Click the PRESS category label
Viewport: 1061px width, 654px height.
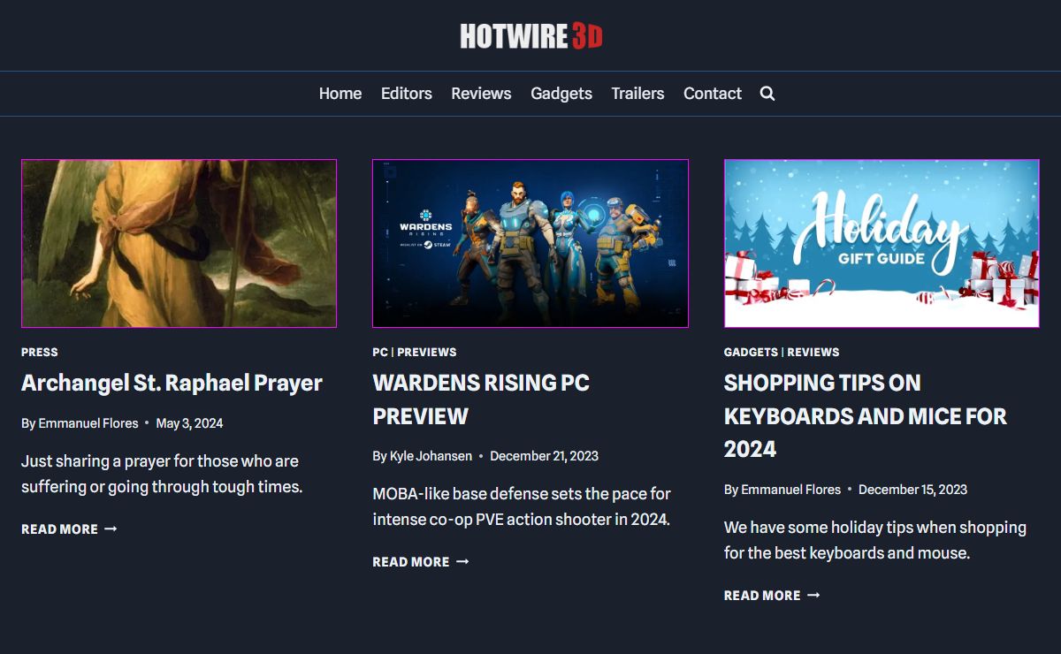click(x=40, y=352)
